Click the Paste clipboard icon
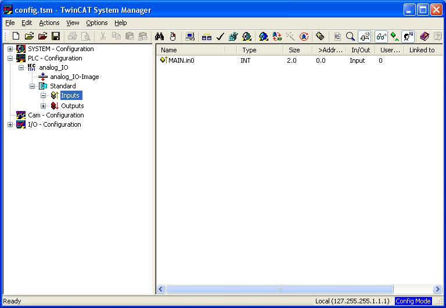 [130, 36]
